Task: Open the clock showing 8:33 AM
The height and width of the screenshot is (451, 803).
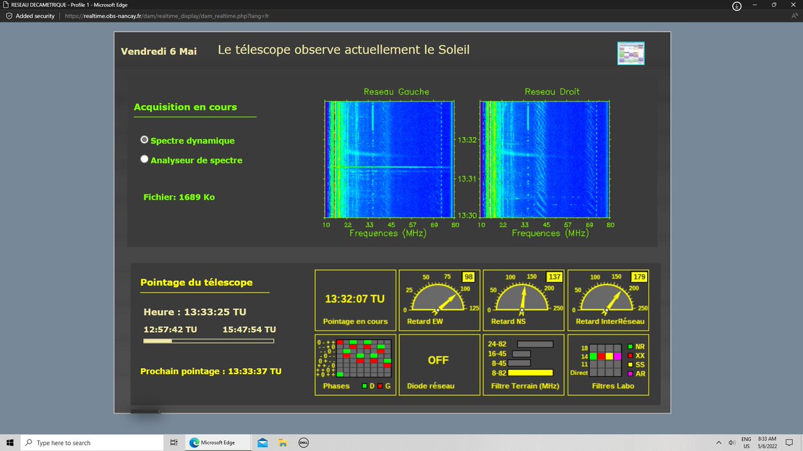Action: (x=767, y=442)
